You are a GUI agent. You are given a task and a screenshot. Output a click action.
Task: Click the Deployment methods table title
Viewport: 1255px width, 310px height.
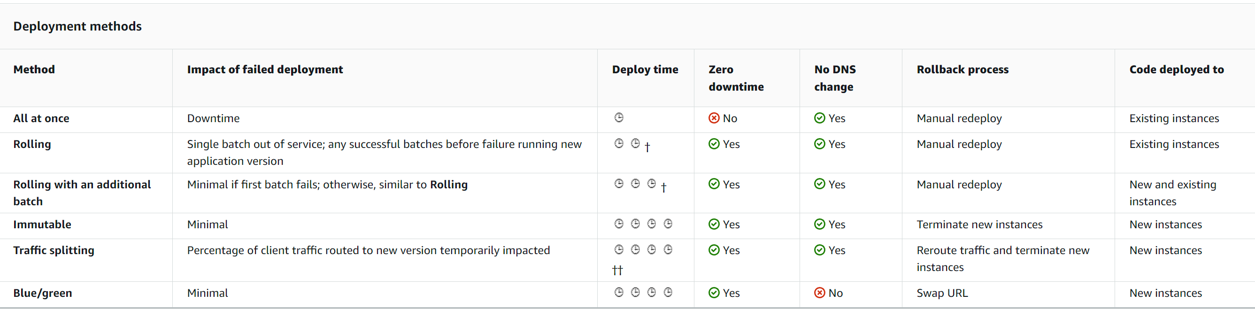(x=77, y=26)
